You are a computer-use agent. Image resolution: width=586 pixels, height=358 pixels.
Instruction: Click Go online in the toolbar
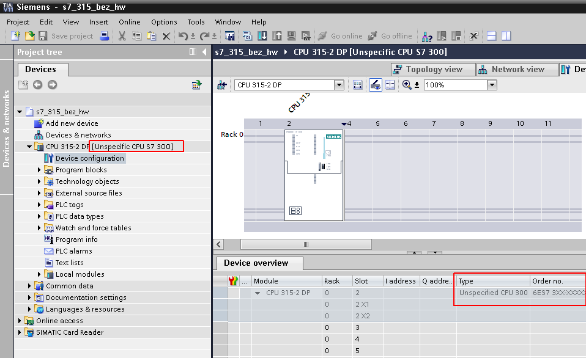coord(340,36)
